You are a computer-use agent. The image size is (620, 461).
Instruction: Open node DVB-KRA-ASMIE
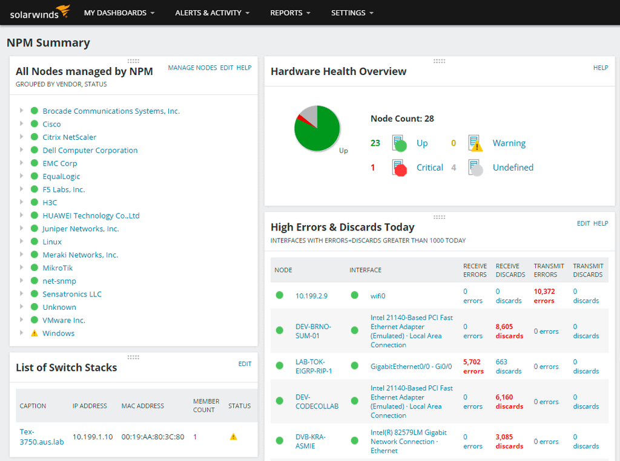click(x=311, y=441)
